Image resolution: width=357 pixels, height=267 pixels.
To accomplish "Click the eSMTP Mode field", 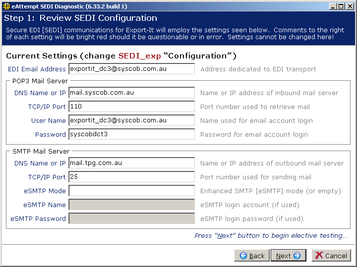I will [x=131, y=191].
